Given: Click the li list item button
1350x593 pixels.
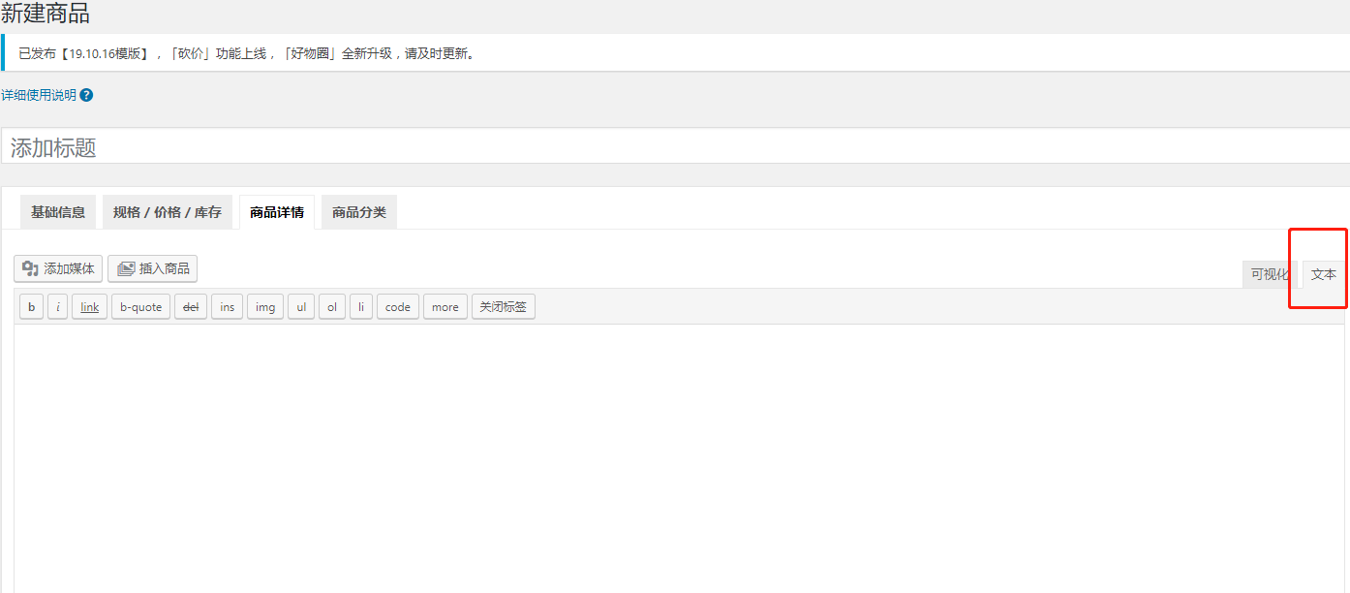Looking at the screenshot, I should pyautogui.click(x=360, y=307).
